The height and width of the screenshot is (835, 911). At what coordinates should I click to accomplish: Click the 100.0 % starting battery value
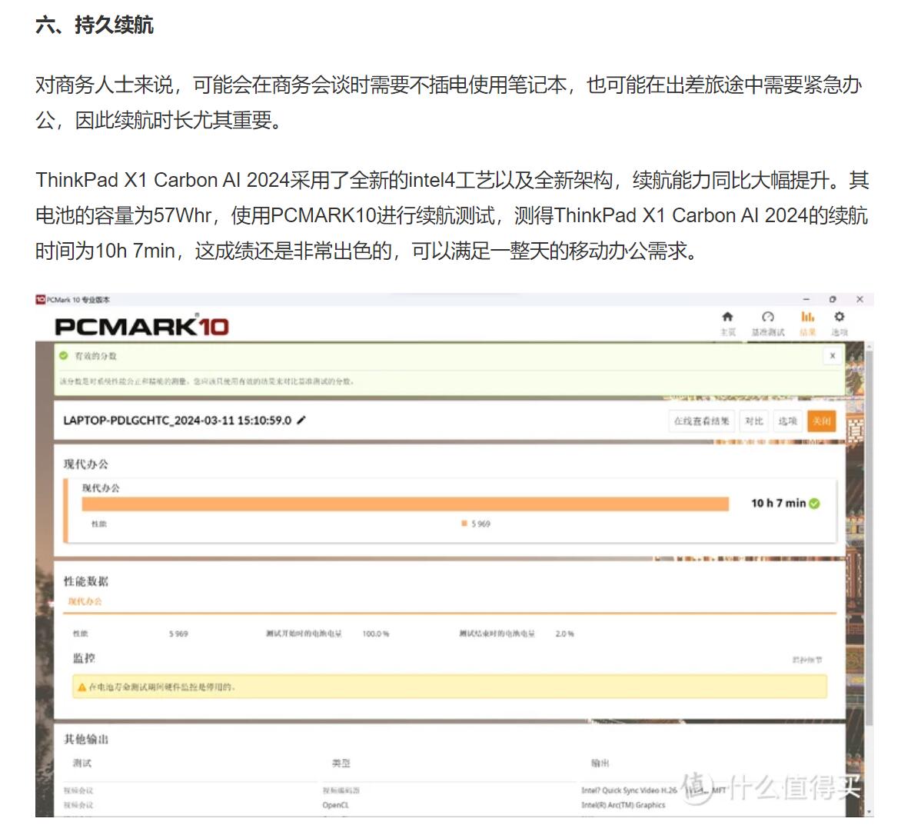tap(375, 634)
